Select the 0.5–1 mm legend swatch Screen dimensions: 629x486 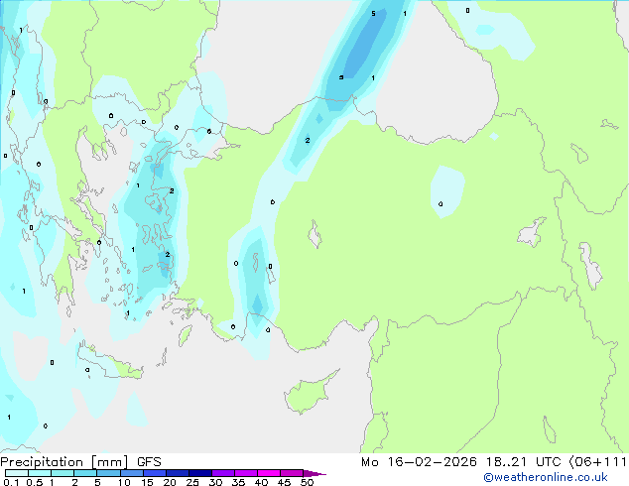tap(40, 473)
